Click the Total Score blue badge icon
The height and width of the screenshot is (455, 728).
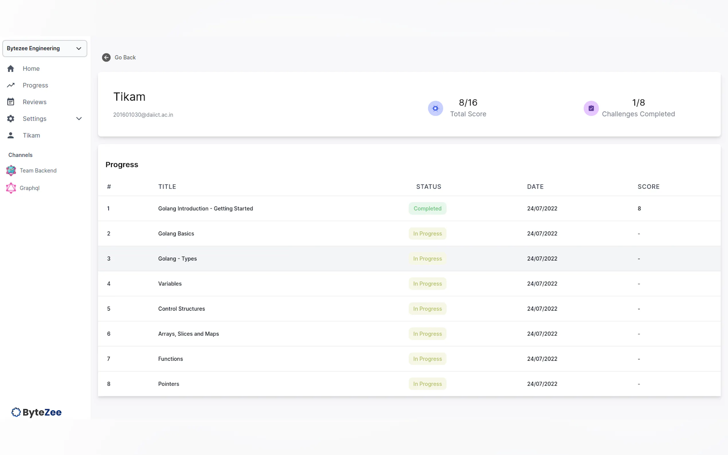tap(435, 108)
